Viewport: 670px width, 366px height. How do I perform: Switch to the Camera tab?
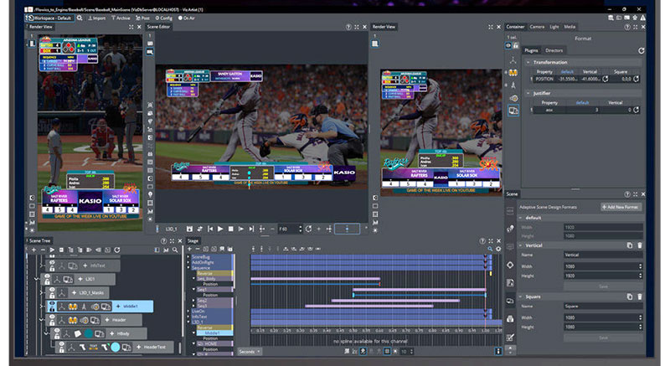click(x=537, y=27)
